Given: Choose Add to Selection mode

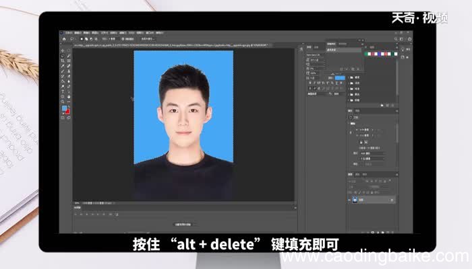Looking at the screenshot, I should coord(86,39).
